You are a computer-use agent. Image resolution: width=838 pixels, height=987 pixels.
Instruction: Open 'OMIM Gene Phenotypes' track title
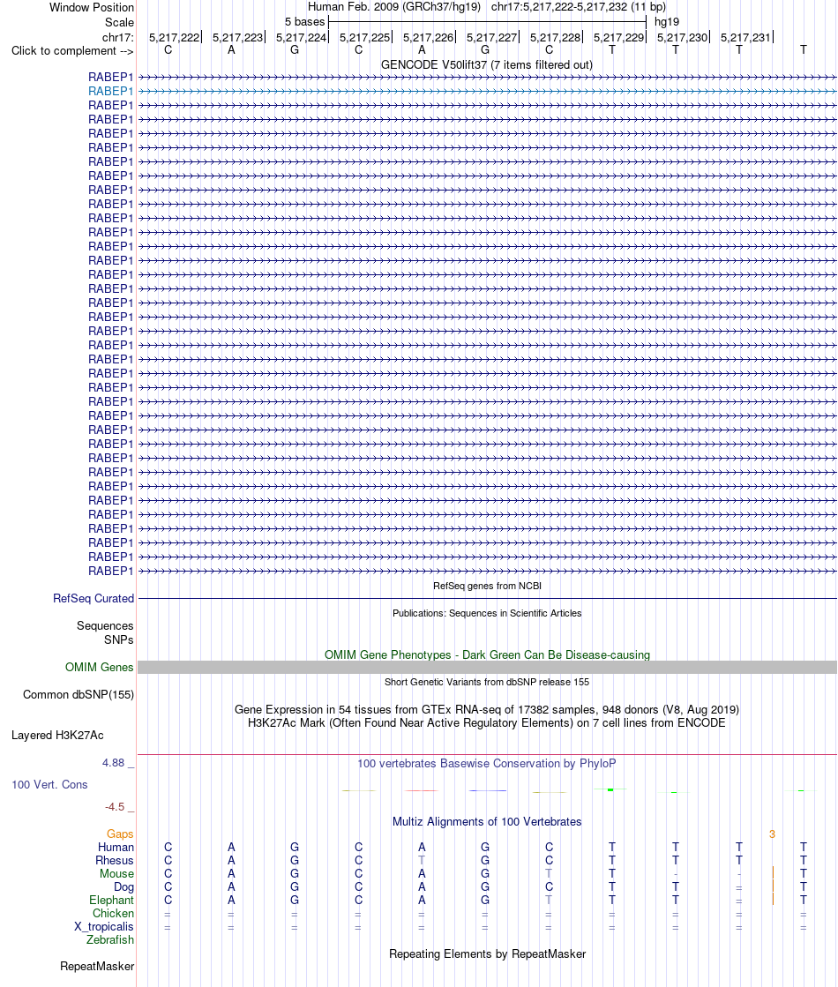487,654
